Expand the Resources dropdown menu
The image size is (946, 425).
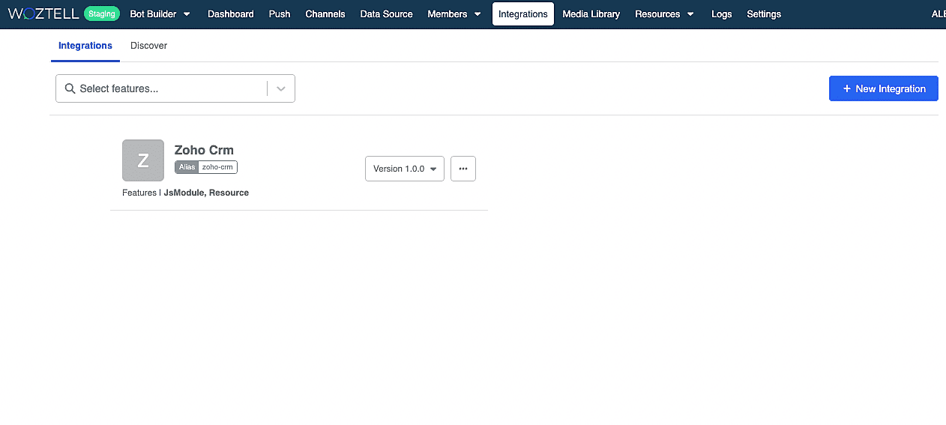[x=664, y=13]
